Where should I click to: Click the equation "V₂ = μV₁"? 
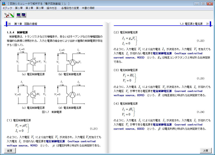click(x=21, y=126)
